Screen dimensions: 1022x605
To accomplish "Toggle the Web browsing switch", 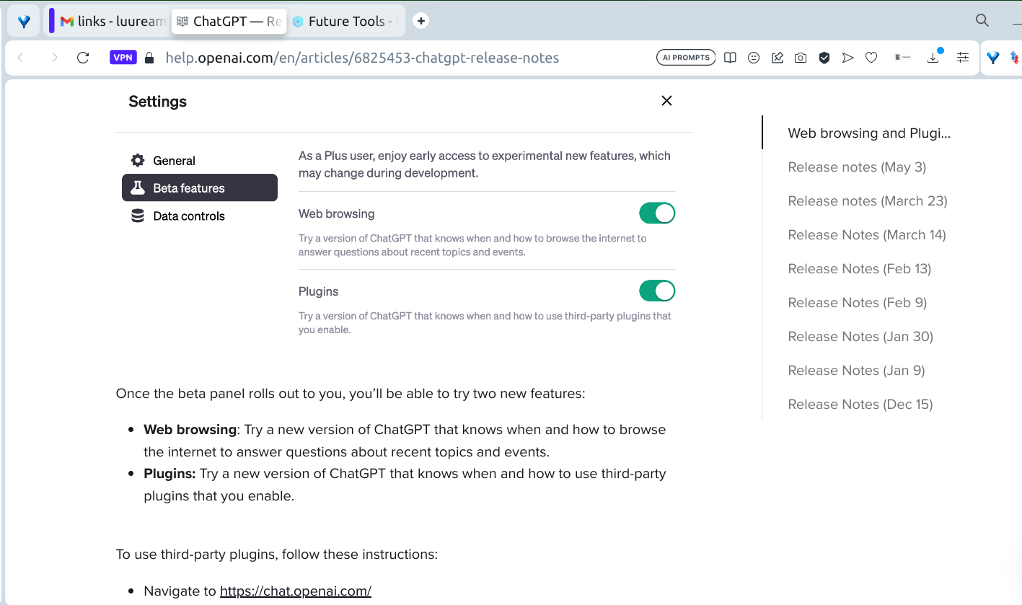I will (656, 213).
